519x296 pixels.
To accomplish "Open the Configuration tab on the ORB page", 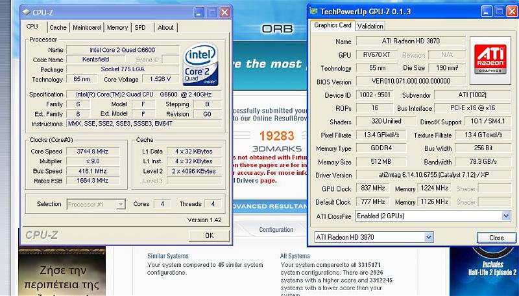I will 276,229.
